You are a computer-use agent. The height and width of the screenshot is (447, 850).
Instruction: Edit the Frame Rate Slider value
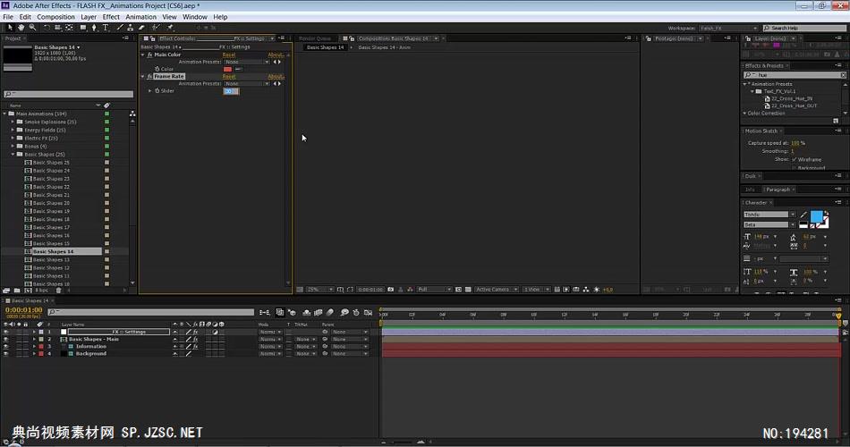tap(231, 91)
